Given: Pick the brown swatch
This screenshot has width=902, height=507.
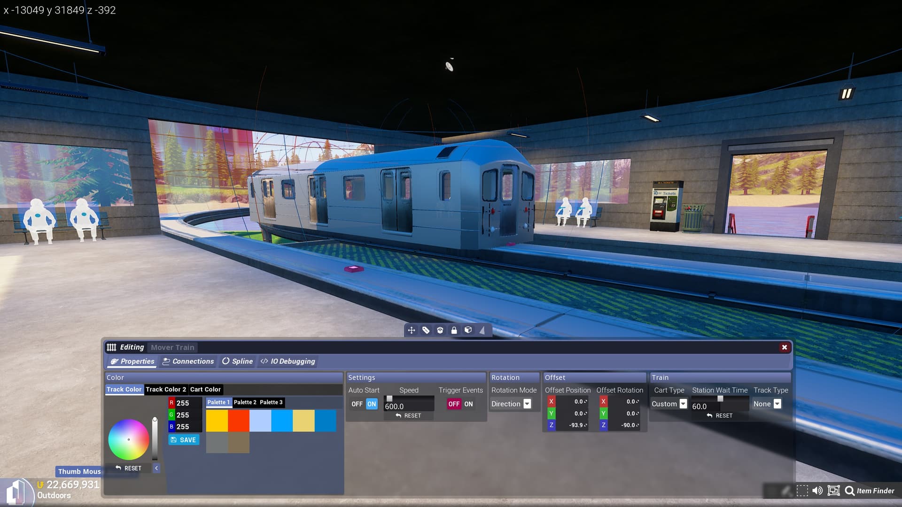Looking at the screenshot, I should [x=239, y=442].
